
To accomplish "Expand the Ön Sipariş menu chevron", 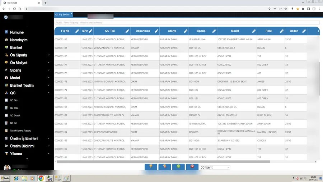I will pos(48,55).
